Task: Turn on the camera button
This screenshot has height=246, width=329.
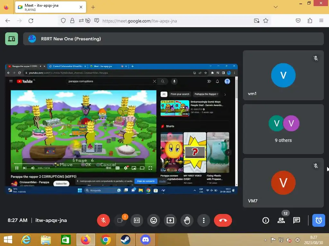Action: click(120, 220)
